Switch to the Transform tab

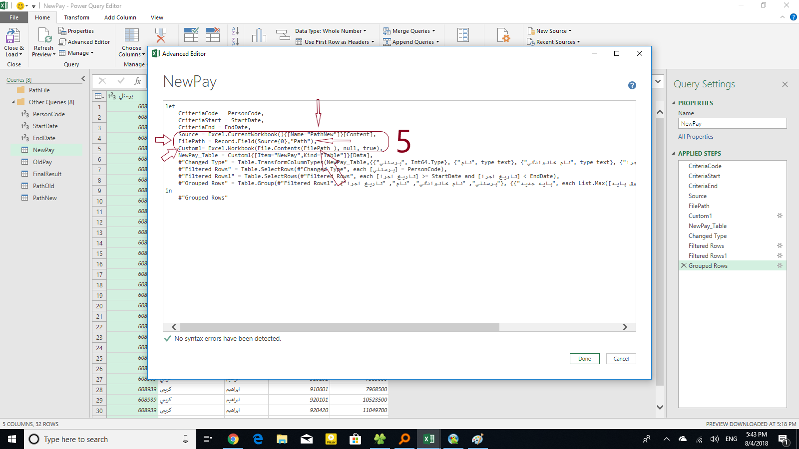tap(77, 17)
